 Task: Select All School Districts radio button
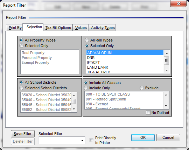(x=21, y=82)
